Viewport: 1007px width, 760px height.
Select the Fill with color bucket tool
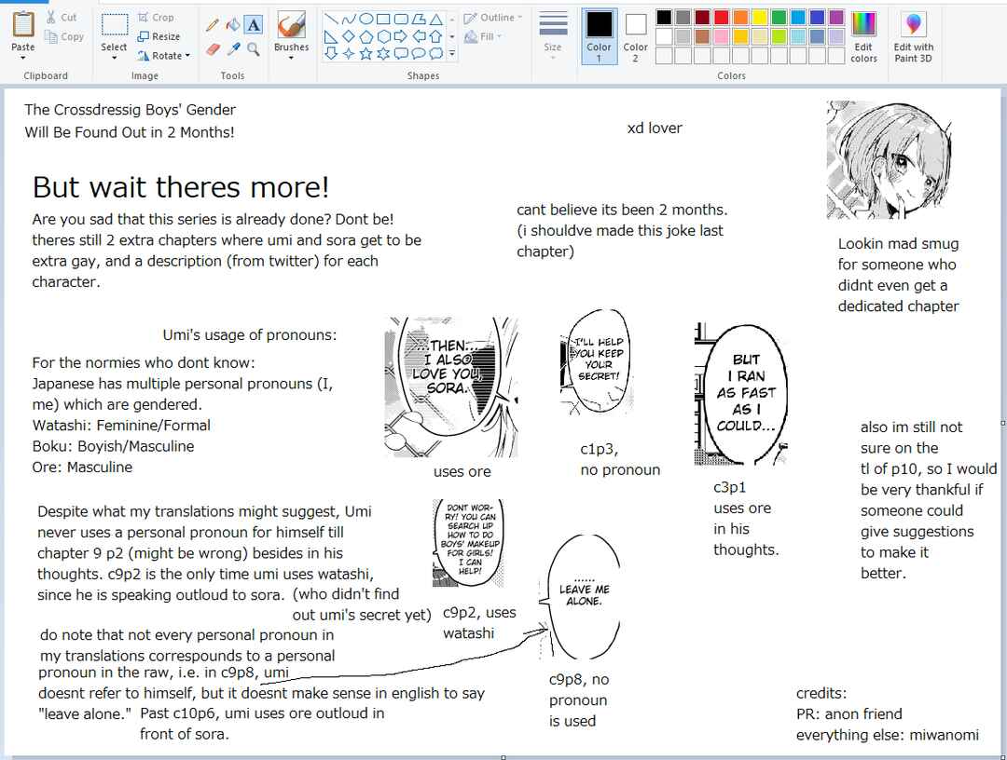tap(233, 25)
